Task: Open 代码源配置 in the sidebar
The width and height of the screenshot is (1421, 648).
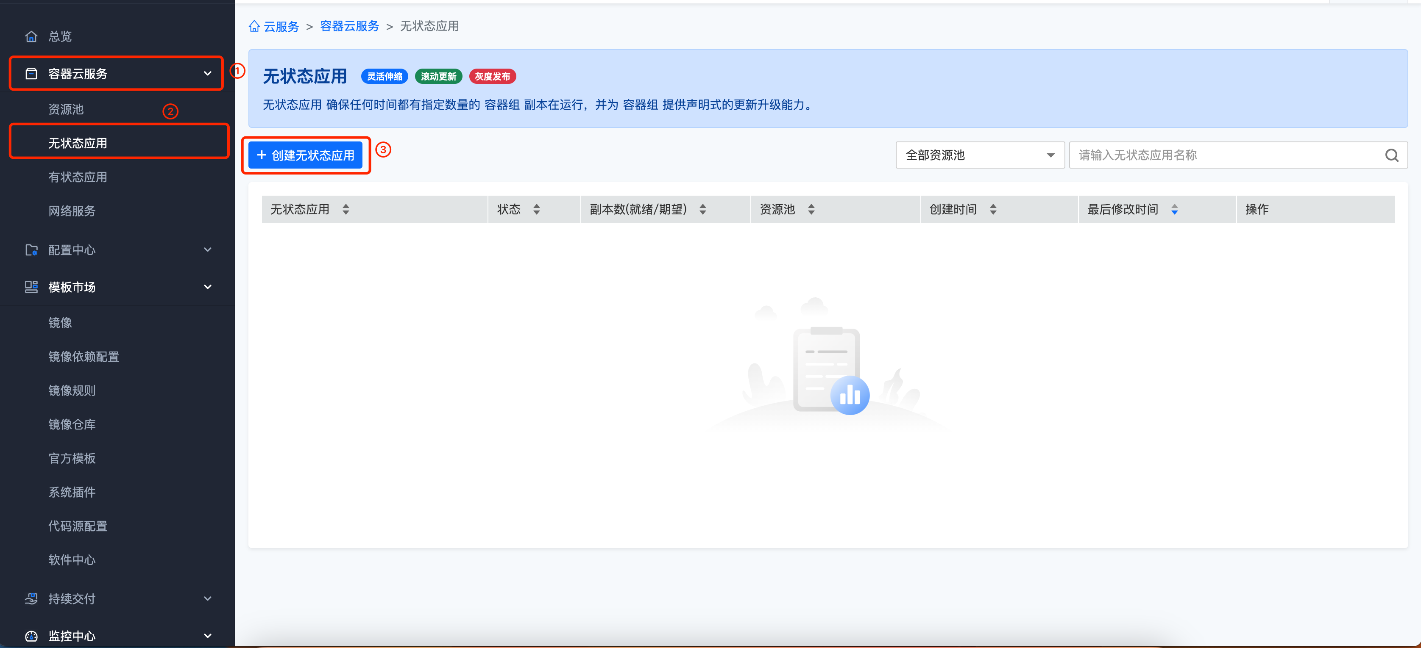Action: coord(78,526)
